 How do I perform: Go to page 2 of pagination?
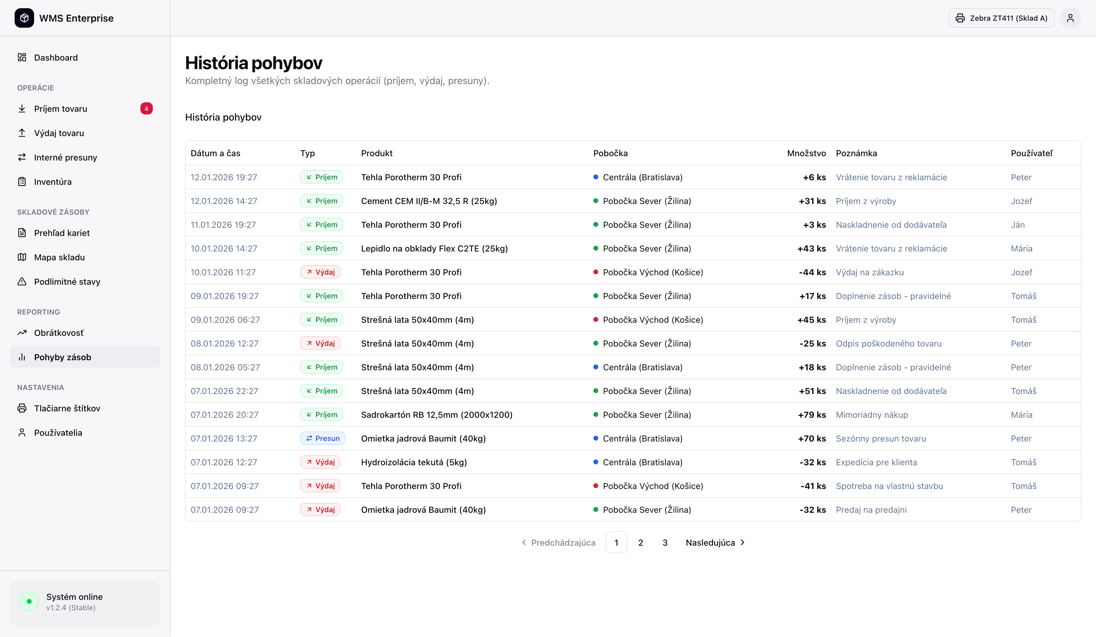pyautogui.click(x=640, y=543)
